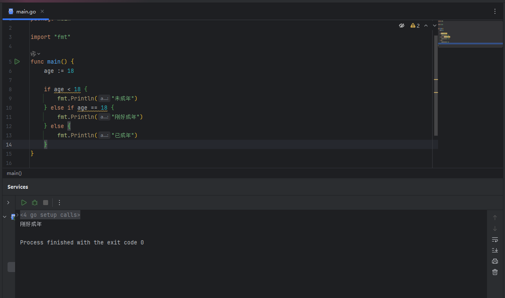Click the Services panel title
This screenshot has width=505, height=298.
pyautogui.click(x=18, y=187)
